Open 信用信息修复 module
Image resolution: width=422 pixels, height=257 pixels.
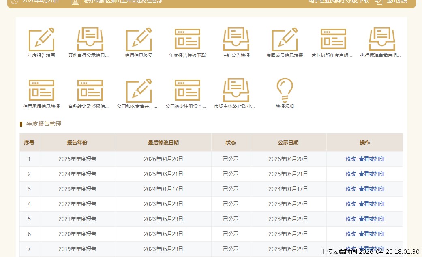[139, 40]
